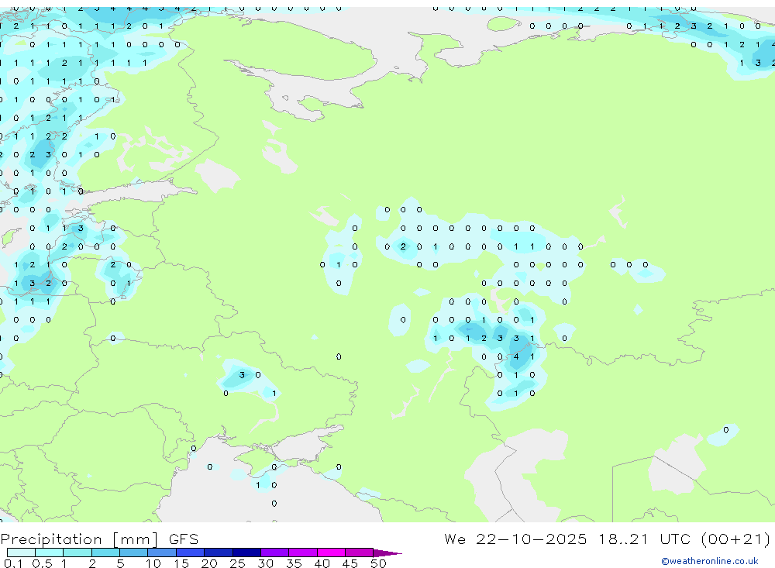
Task: Click the forecast date 'We 22-10-2025'
Action: (515, 539)
